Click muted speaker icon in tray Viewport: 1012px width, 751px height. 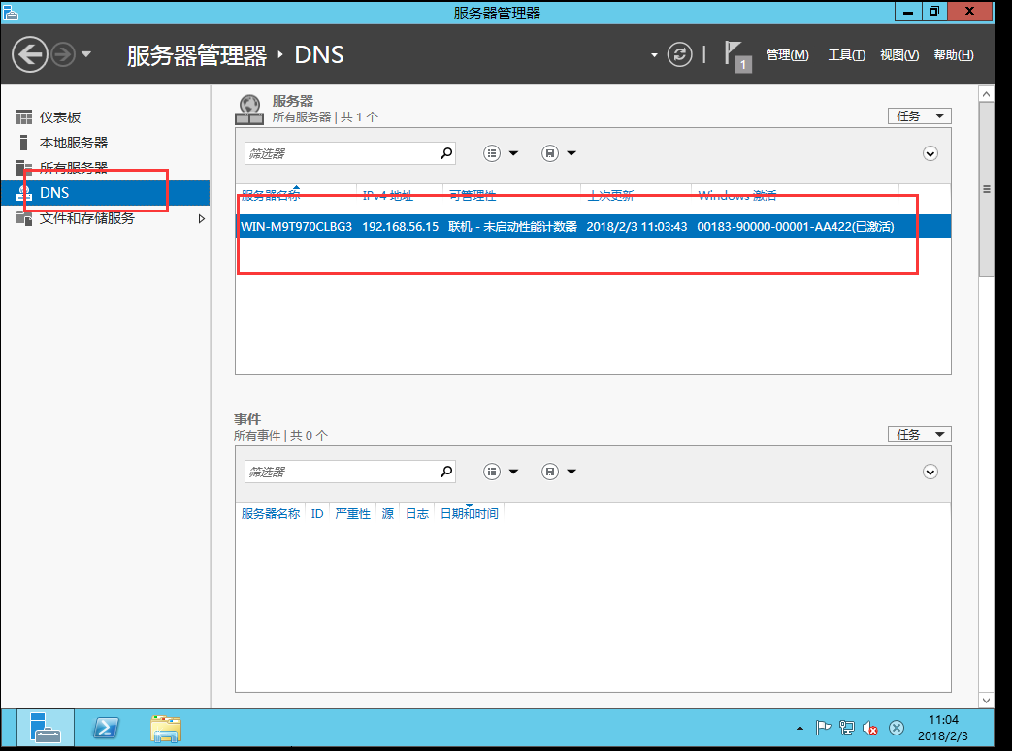click(x=870, y=729)
